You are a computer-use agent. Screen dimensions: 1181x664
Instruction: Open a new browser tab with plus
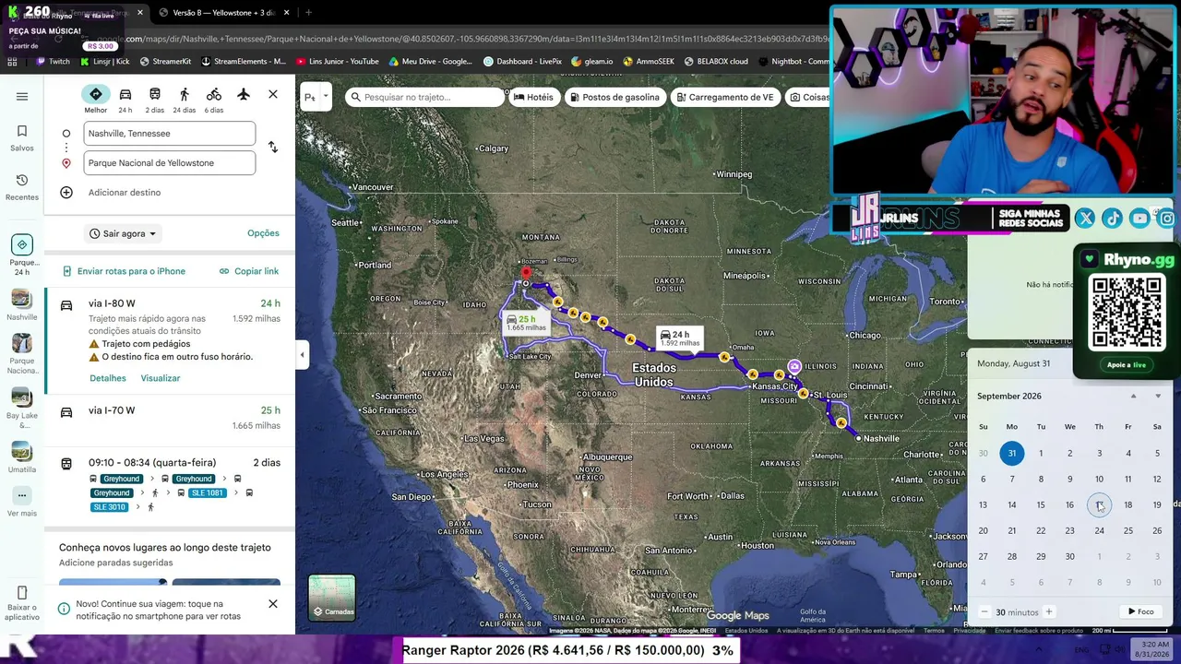(308, 13)
